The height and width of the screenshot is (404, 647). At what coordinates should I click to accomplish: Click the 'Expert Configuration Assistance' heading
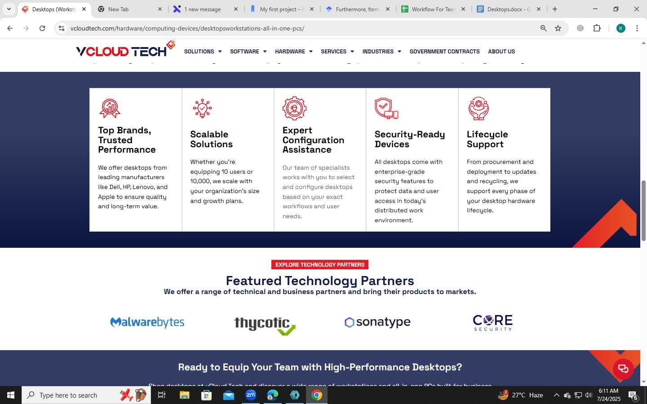313,140
